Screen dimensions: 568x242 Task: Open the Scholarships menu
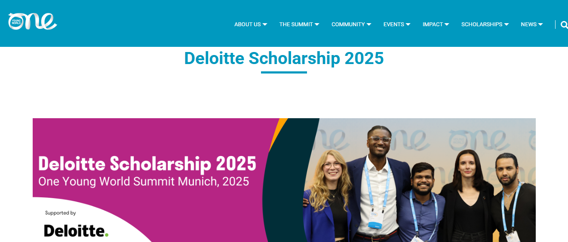coord(482,25)
